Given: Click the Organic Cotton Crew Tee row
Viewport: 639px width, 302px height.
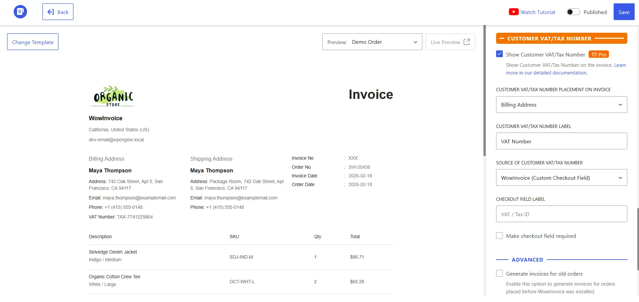Looking at the screenshot, I should tap(241, 282).
